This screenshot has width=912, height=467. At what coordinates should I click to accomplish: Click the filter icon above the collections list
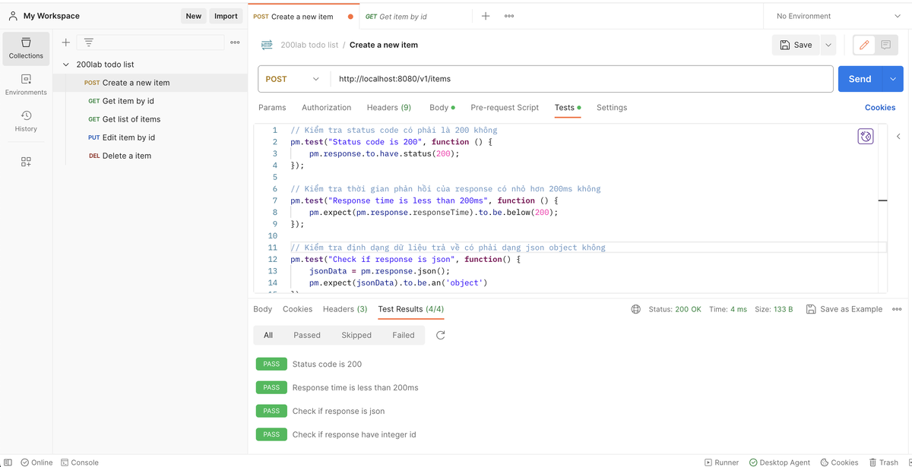(89, 43)
